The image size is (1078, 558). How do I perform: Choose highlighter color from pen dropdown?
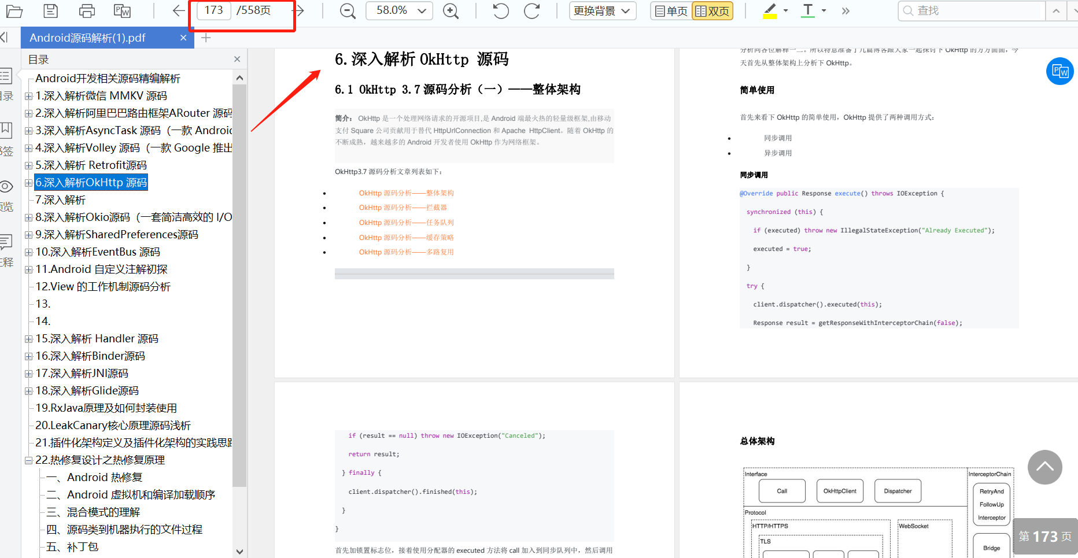click(785, 10)
